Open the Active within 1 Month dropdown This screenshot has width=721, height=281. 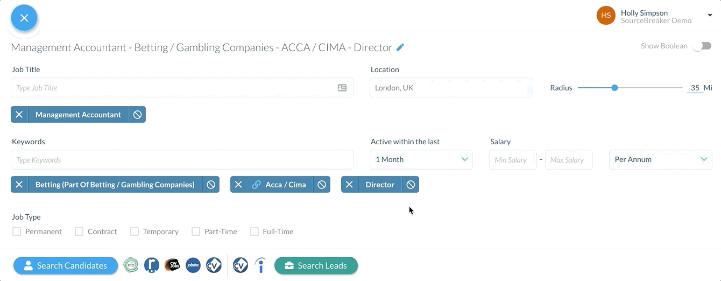pyautogui.click(x=421, y=159)
